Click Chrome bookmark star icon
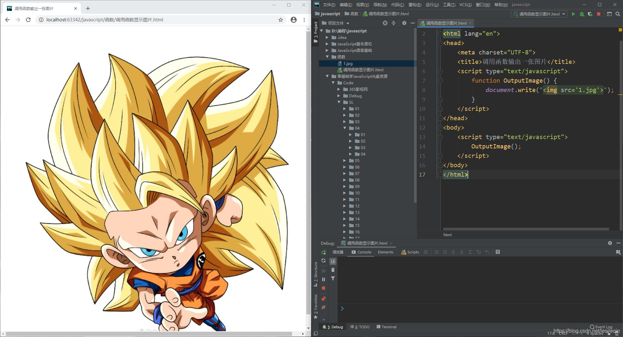The height and width of the screenshot is (337, 623). [x=281, y=20]
